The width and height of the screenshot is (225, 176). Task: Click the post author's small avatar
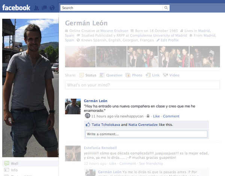(x=73, y=106)
